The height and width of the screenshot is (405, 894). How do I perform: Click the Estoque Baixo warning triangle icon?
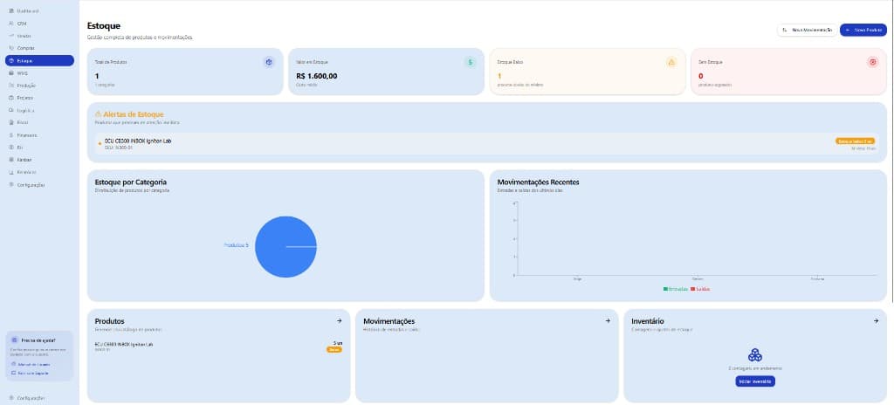click(671, 62)
